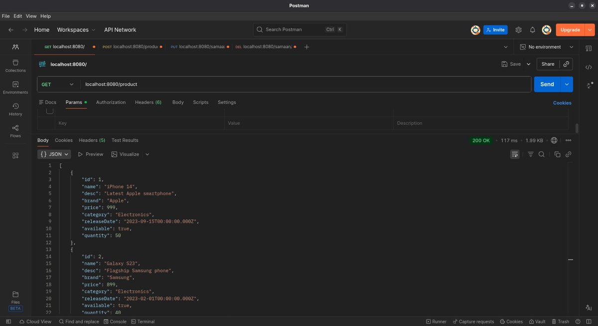Click the Preview response button
598x326 pixels.
pyautogui.click(x=90, y=154)
